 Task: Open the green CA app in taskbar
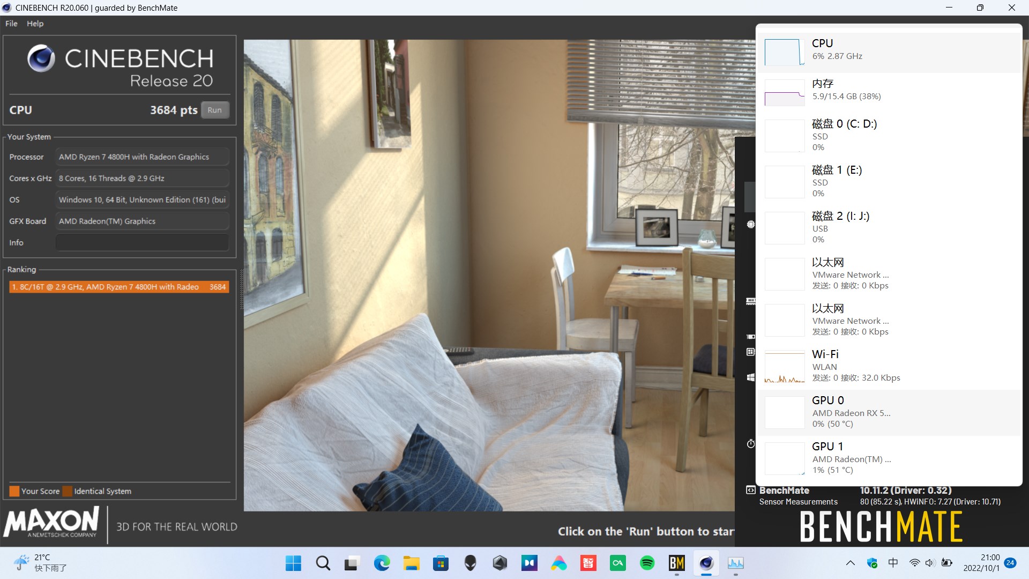tap(618, 563)
